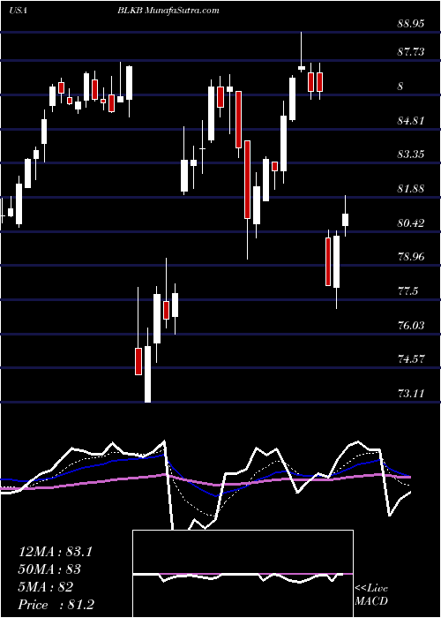This screenshot has height=618, width=441.
Task: Click the 81.88 price axis label
Action: tap(411, 189)
